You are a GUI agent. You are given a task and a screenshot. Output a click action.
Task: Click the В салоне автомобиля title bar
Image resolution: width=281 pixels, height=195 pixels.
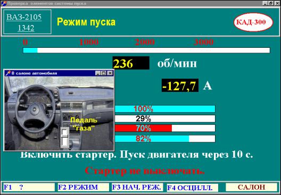point(59,73)
